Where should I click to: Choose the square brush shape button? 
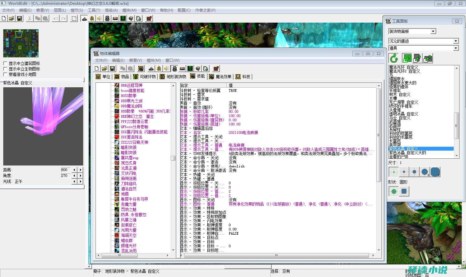pyautogui.click(x=404, y=191)
